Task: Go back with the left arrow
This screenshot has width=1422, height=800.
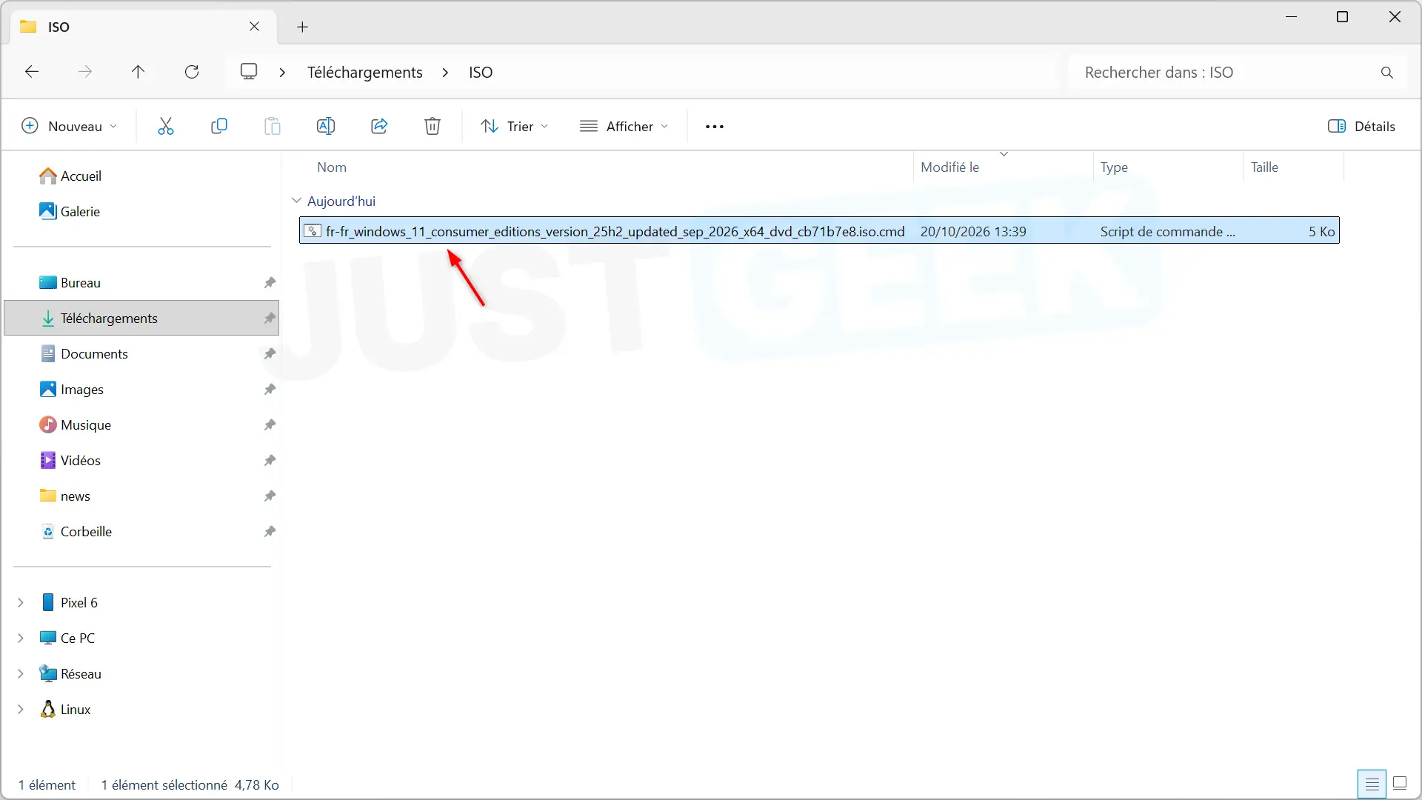Action: [32, 72]
